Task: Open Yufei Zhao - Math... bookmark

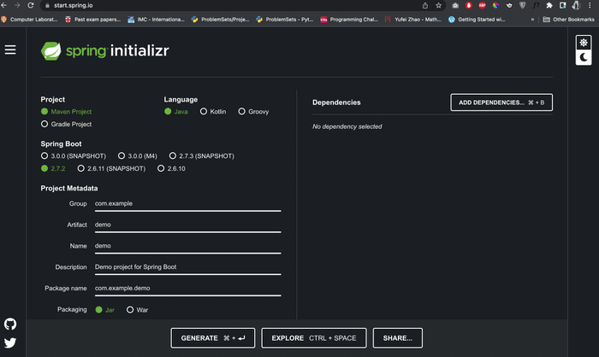Action: pos(413,19)
